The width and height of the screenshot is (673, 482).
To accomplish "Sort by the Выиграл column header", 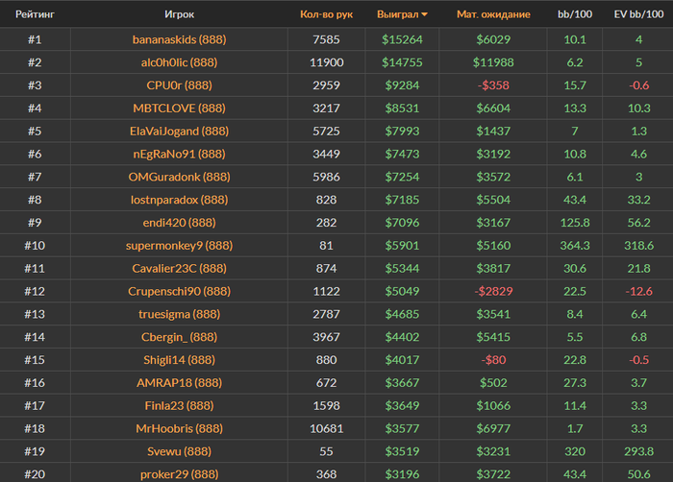I will 402,14.
